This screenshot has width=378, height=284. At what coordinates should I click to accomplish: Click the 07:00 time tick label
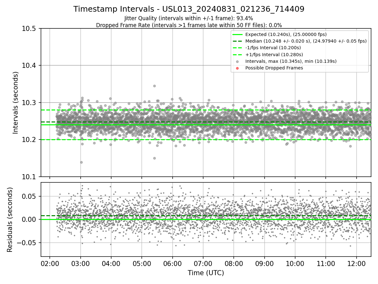tap(203, 263)
